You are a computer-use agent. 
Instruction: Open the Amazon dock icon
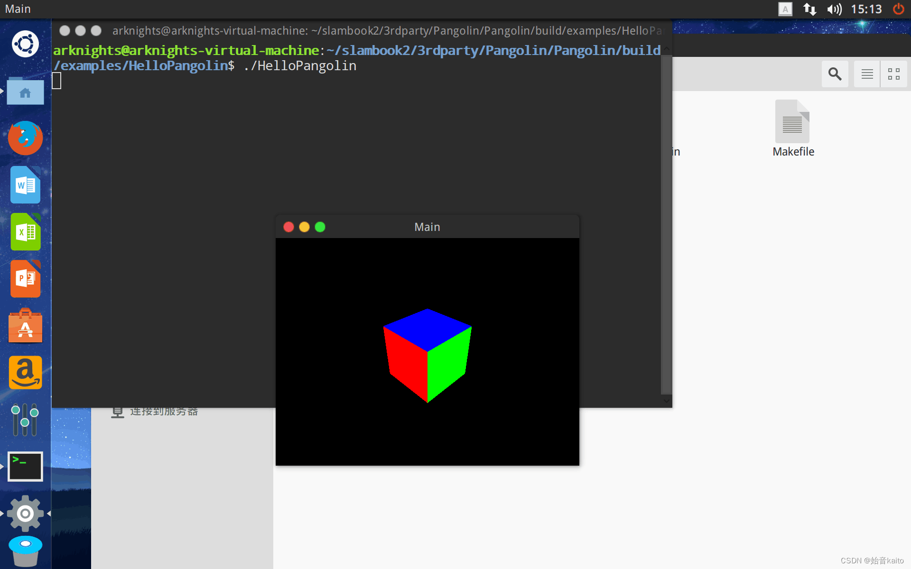click(x=25, y=373)
